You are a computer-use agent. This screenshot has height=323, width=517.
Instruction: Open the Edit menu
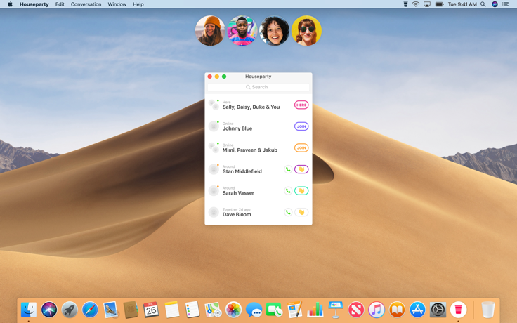tap(60, 4)
